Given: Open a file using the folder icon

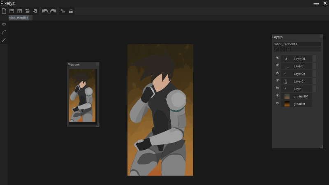Looking at the screenshot, I should pyautogui.click(x=27, y=11).
